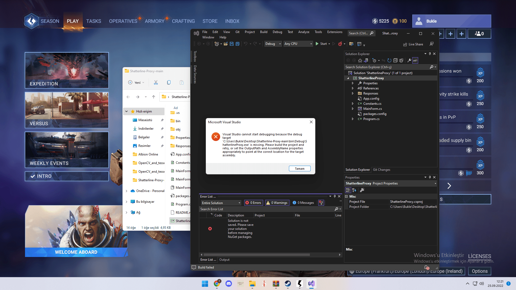
Task: Click the Switch Views icon in Solution Explorer
Action: [366, 60]
